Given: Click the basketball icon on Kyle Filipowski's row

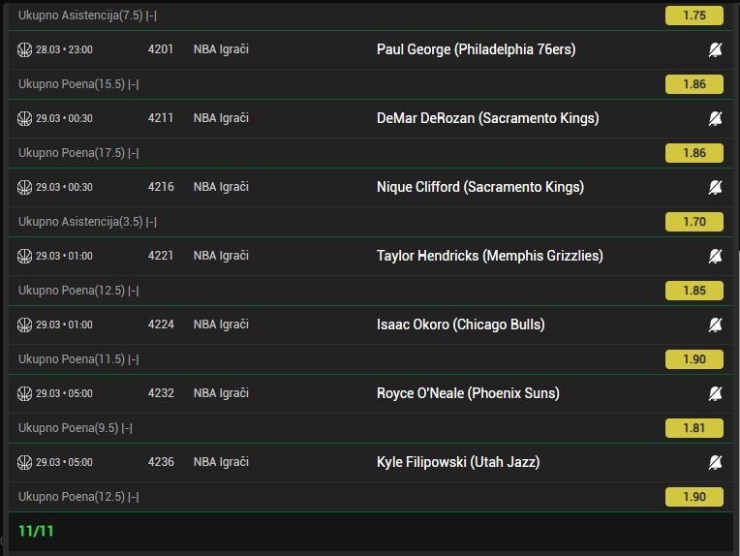Looking at the screenshot, I should [25, 462].
